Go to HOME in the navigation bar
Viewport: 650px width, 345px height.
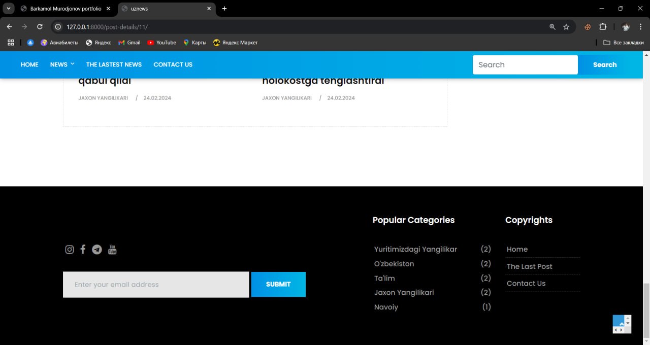coord(29,64)
